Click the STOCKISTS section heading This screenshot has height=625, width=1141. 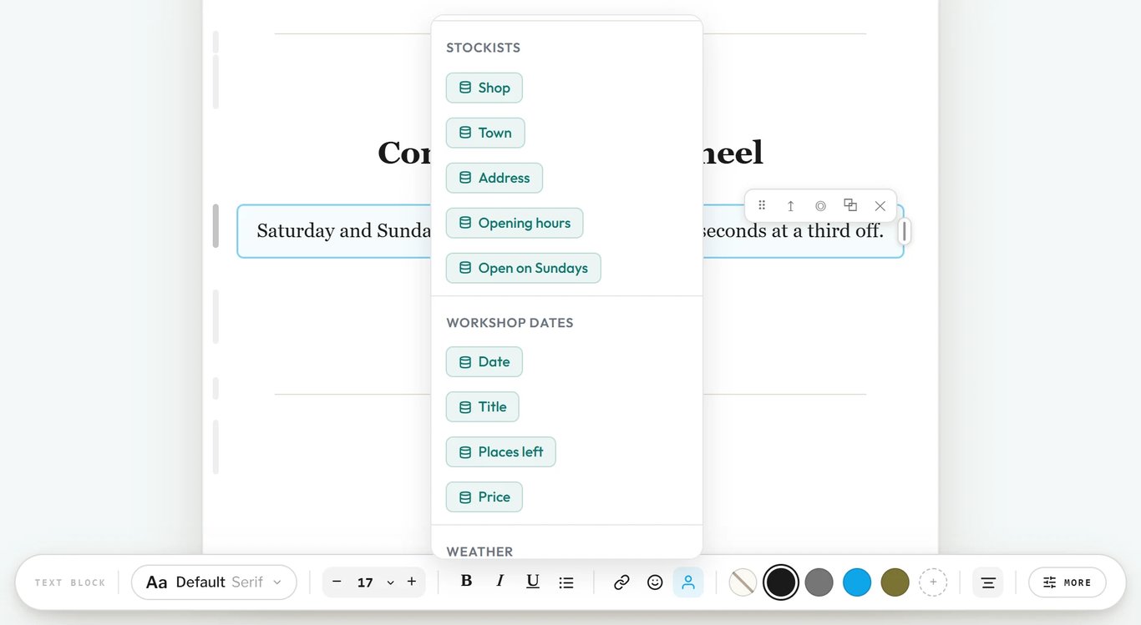click(483, 48)
